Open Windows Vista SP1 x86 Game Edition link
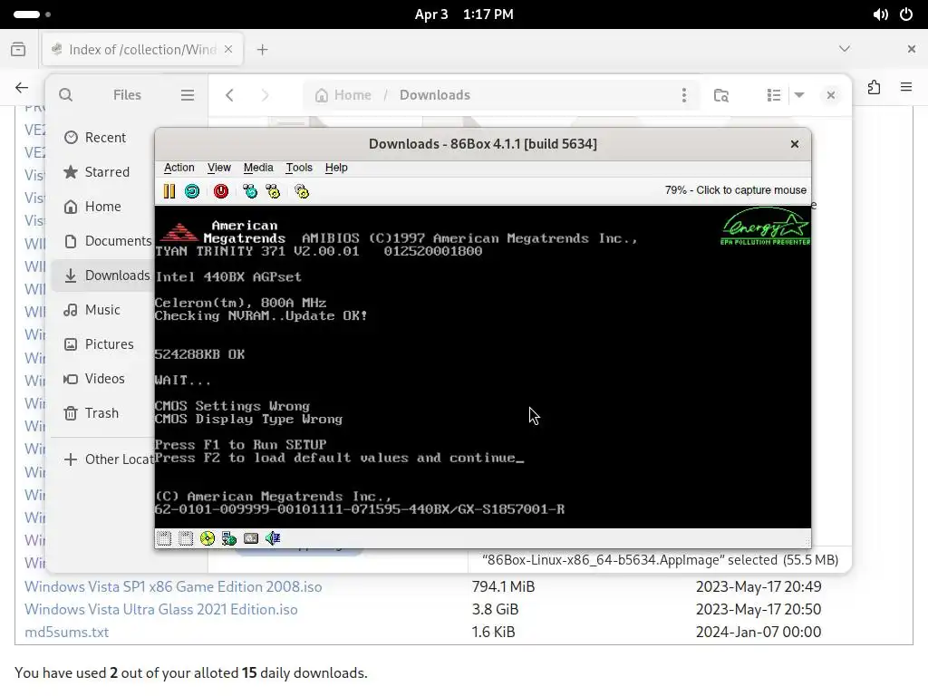 coord(173,586)
